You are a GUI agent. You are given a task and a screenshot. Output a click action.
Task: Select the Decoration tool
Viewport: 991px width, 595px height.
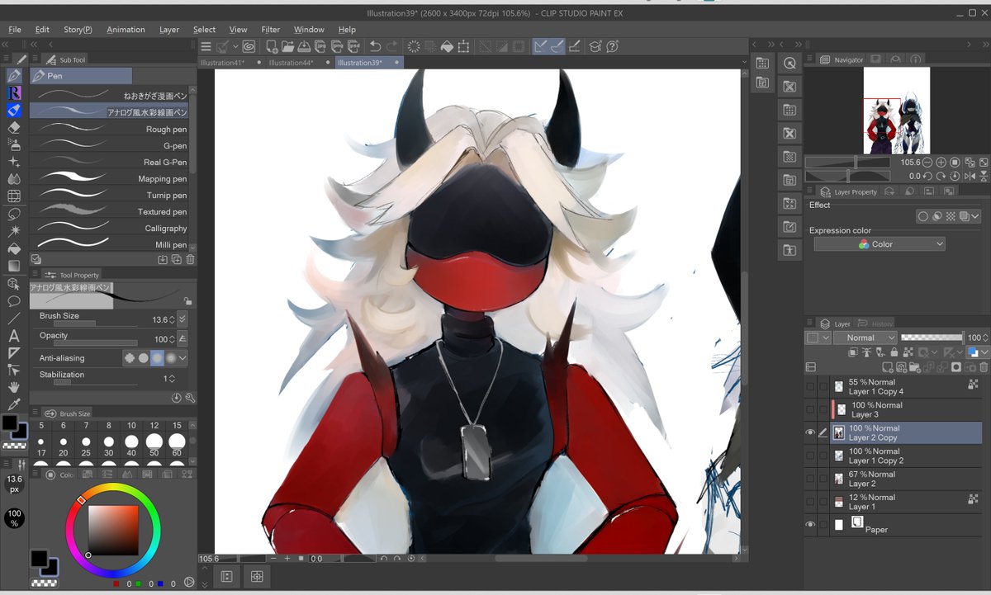tap(13, 162)
